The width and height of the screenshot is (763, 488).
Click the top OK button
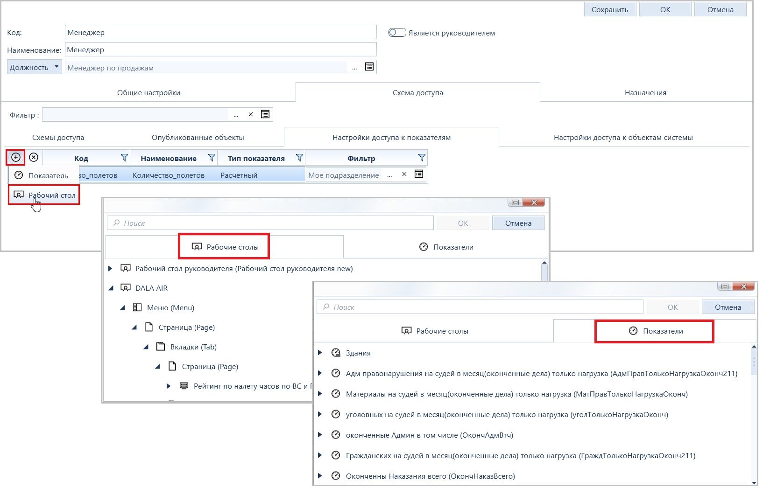pyautogui.click(x=665, y=9)
